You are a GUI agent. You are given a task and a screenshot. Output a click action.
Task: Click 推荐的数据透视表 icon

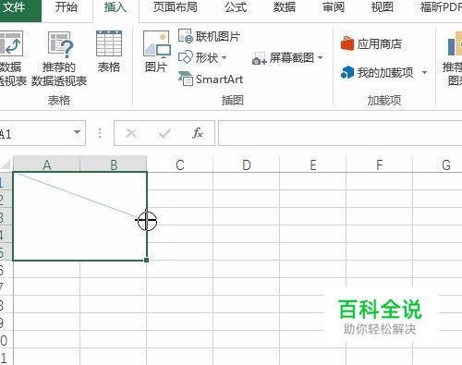pyautogui.click(x=59, y=58)
